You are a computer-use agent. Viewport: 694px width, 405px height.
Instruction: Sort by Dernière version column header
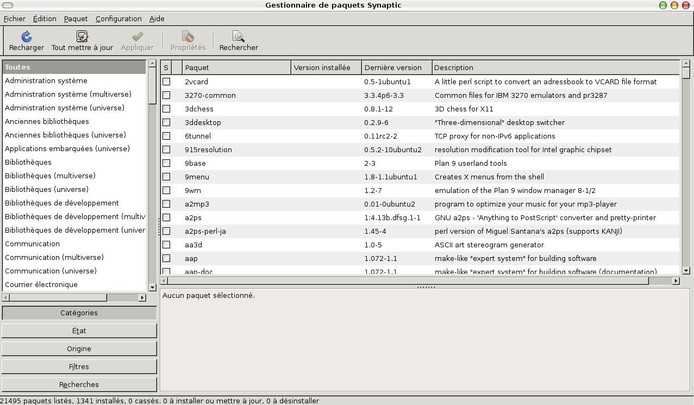point(397,67)
